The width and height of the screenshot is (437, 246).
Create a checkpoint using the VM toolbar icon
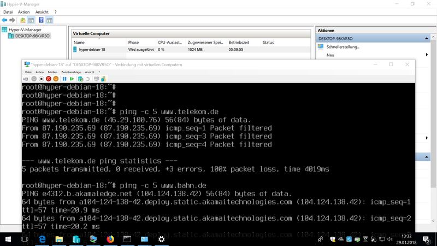click(x=80, y=79)
